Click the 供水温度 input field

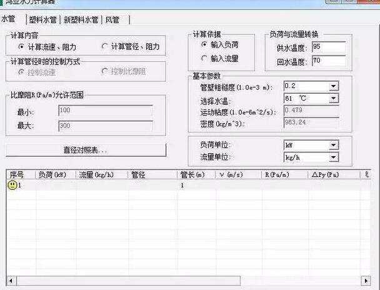point(328,47)
